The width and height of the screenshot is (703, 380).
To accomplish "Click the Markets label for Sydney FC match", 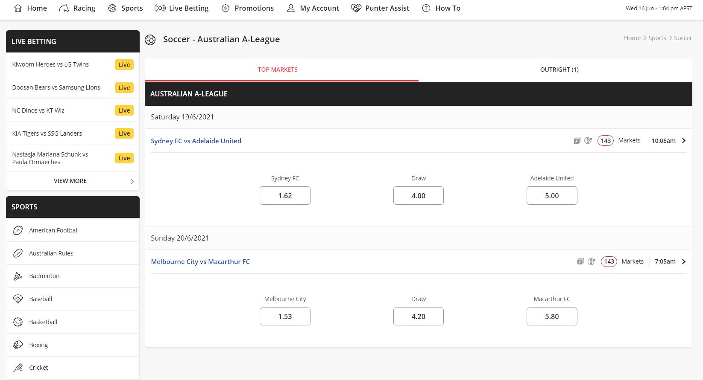I will pyautogui.click(x=629, y=140).
